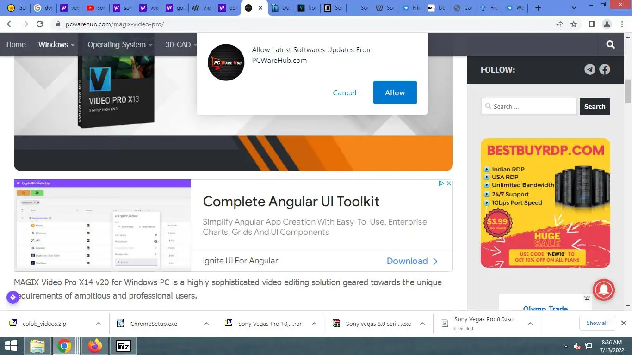This screenshot has width=632, height=355.
Task: Click the Angular ad preview image
Action: pyautogui.click(x=102, y=225)
